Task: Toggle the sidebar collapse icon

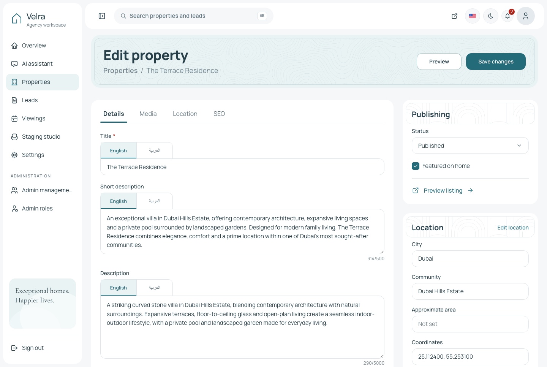Action: 102,16
